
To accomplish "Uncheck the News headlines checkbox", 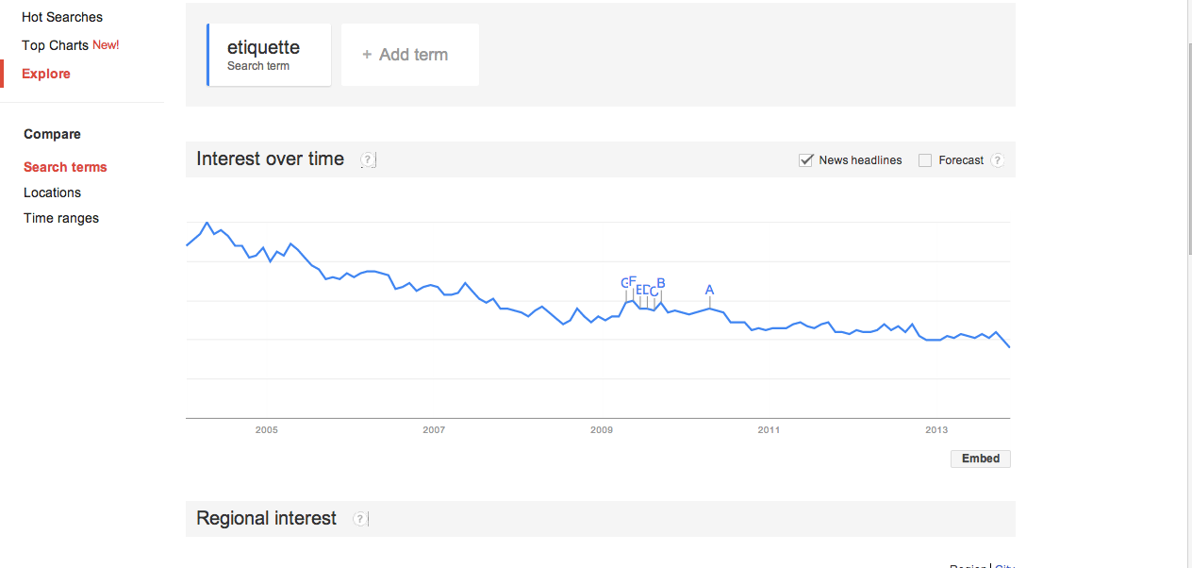I will (806, 160).
